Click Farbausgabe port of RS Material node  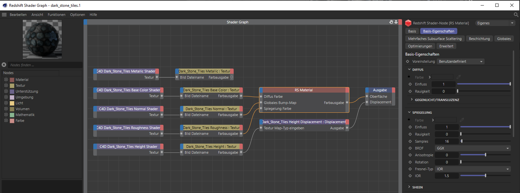[347, 103]
